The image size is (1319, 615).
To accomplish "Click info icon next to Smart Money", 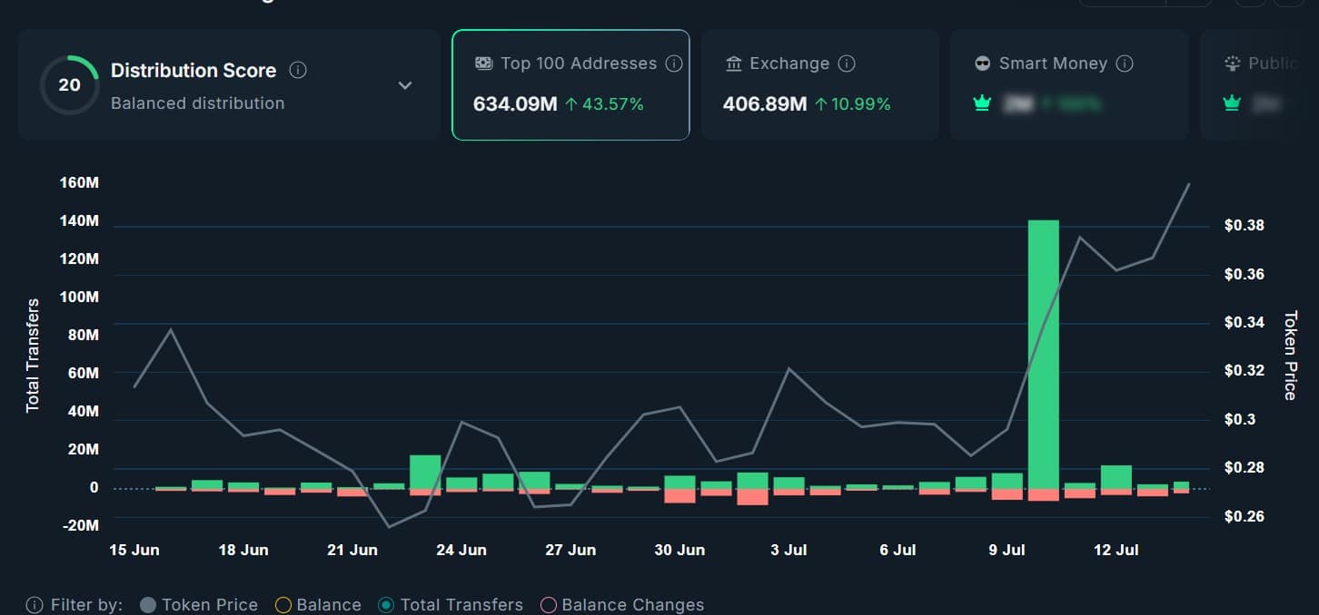I will point(1125,63).
